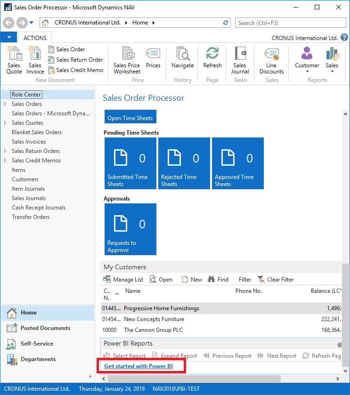Screen dimensions: 350x395
Task: Open Line Discounts in the ribbon
Action: [x=271, y=60]
